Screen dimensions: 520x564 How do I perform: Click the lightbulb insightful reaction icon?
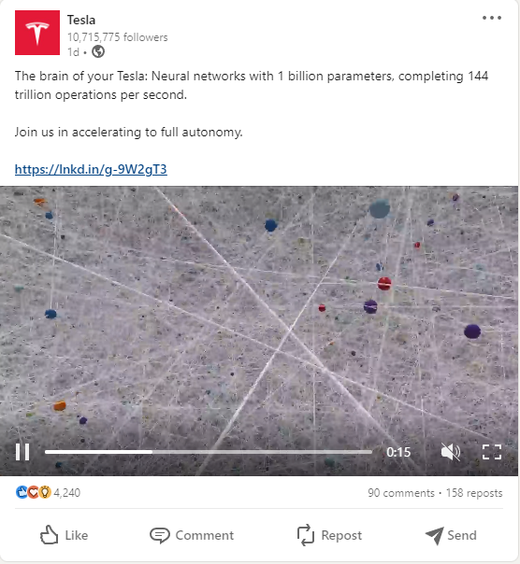[45, 492]
